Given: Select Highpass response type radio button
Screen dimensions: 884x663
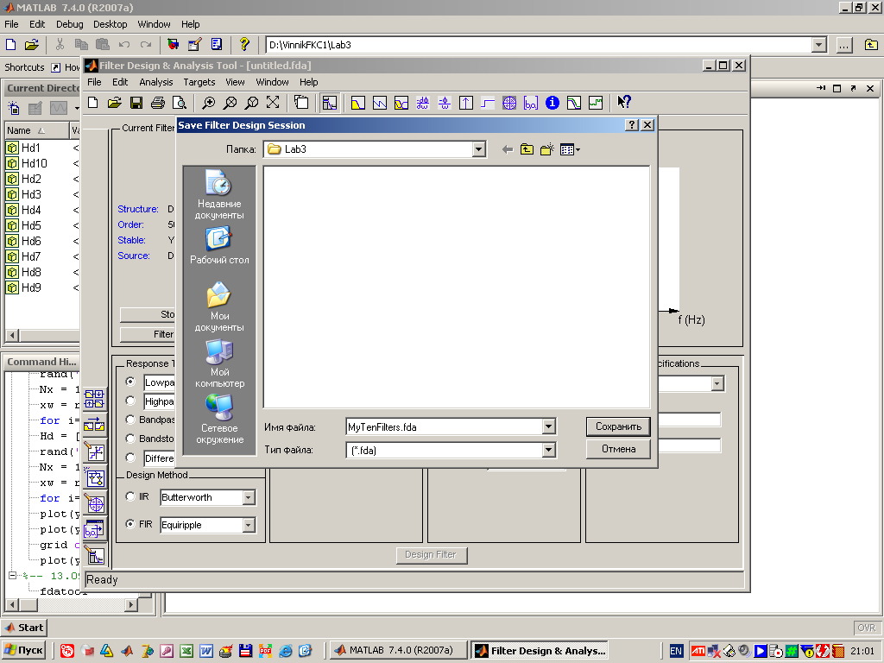Looking at the screenshot, I should [131, 401].
